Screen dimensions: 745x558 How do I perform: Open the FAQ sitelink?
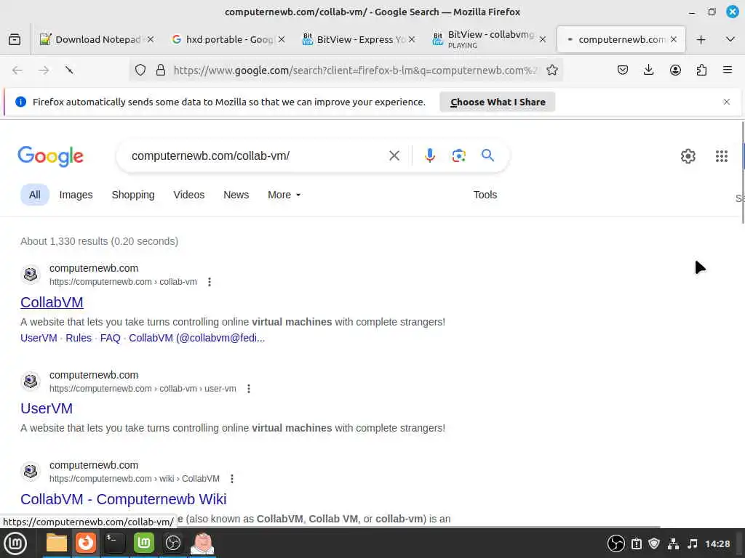111,338
